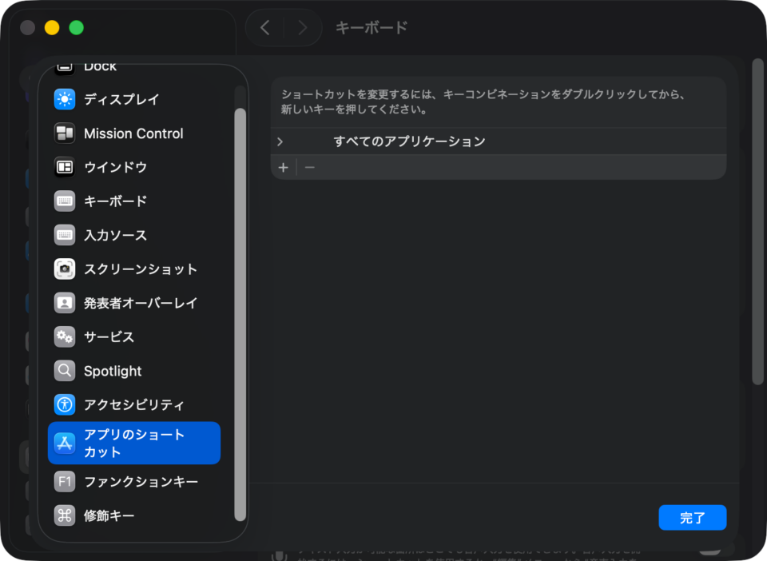Screen dimensions: 767x561
Task: Select the アプリのショートカット category
Action: (x=134, y=444)
